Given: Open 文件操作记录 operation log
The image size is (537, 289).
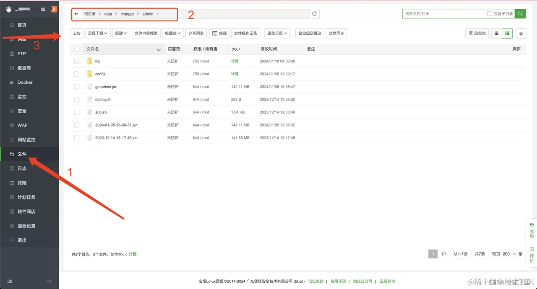Looking at the screenshot, I should (x=245, y=33).
